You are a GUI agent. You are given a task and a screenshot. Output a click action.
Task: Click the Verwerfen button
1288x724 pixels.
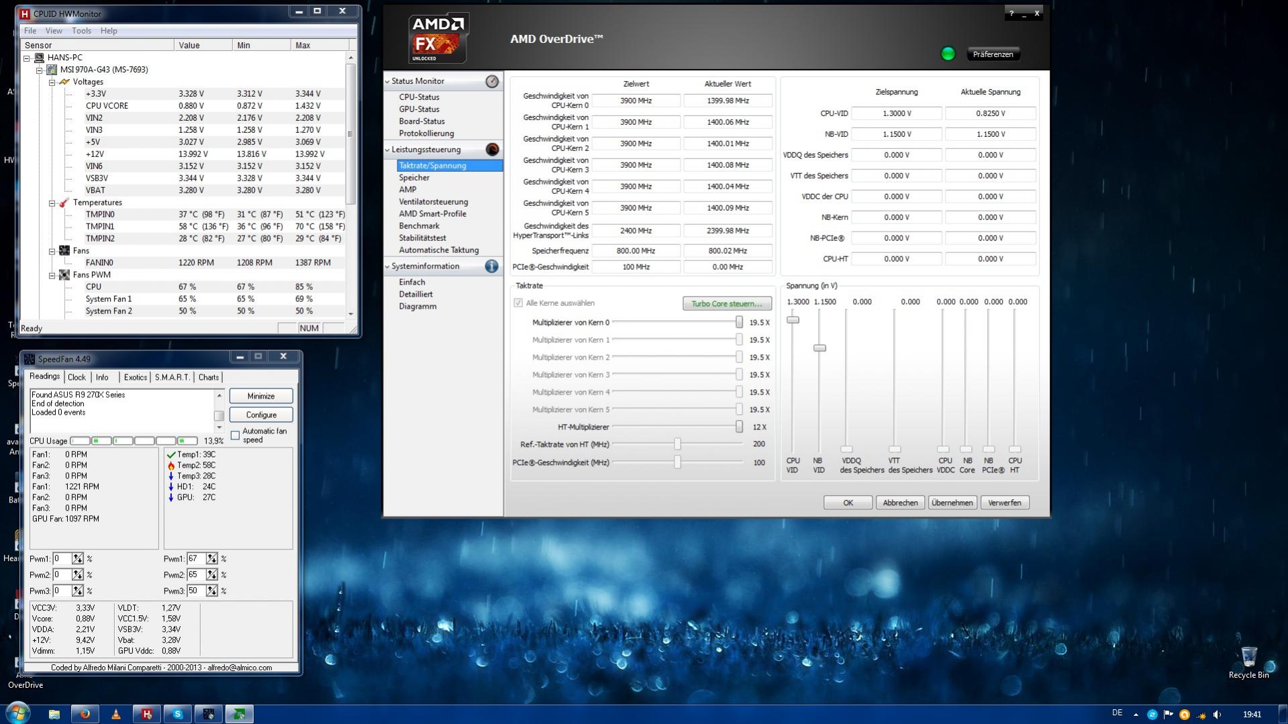click(1004, 503)
